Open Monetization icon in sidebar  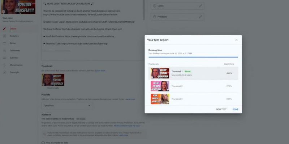coord(4,65)
